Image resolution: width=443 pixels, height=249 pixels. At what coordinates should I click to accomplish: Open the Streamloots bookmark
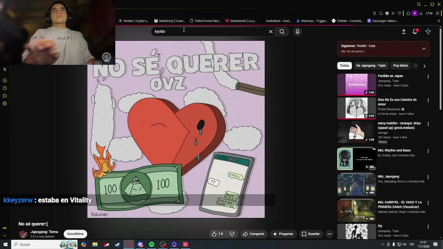click(x=241, y=21)
